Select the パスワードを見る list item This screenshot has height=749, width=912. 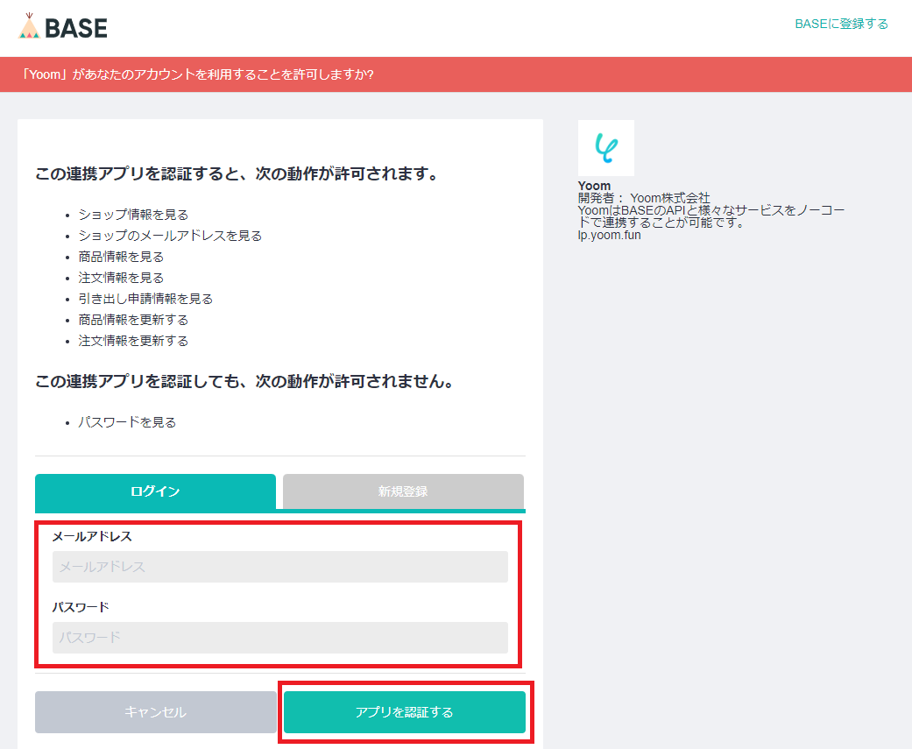127,422
